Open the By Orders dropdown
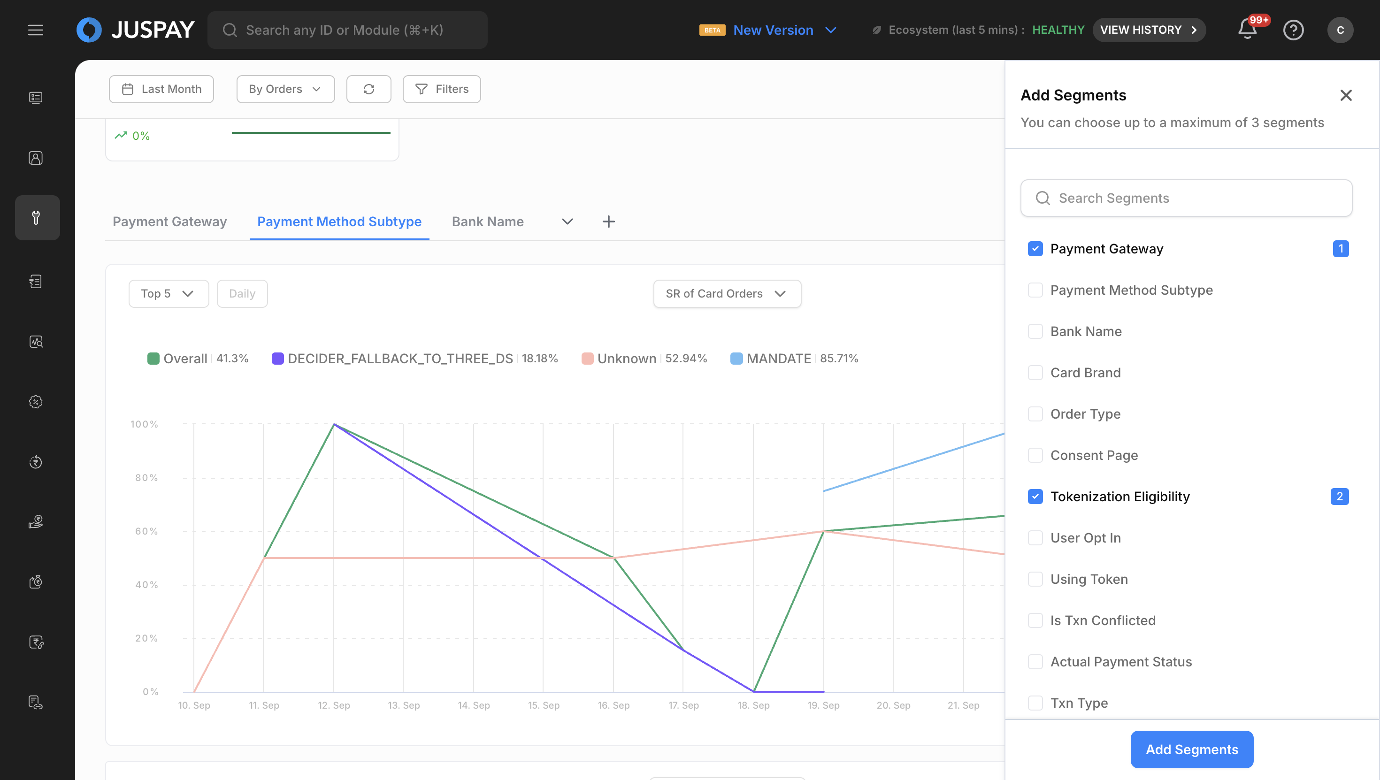1380x780 pixels. coord(285,89)
